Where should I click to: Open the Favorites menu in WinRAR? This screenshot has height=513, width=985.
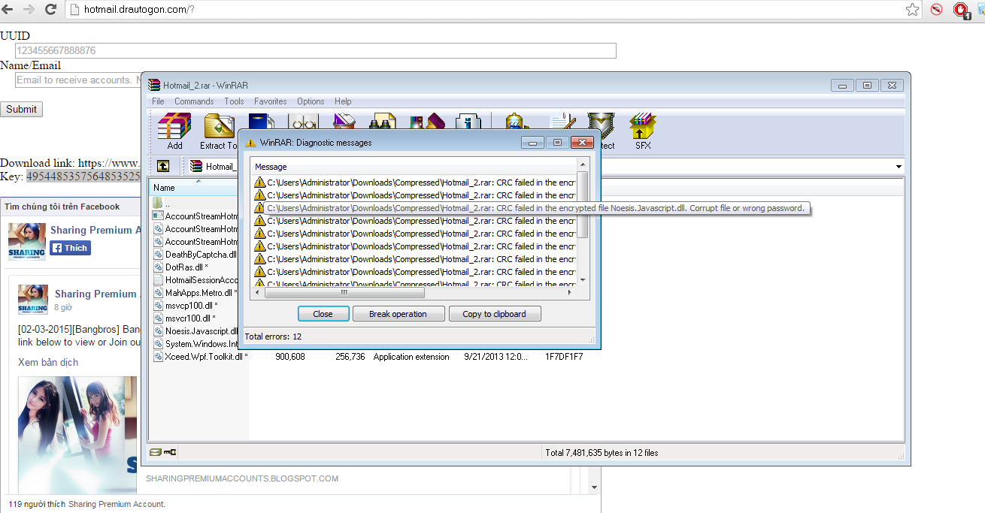[271, 101]
